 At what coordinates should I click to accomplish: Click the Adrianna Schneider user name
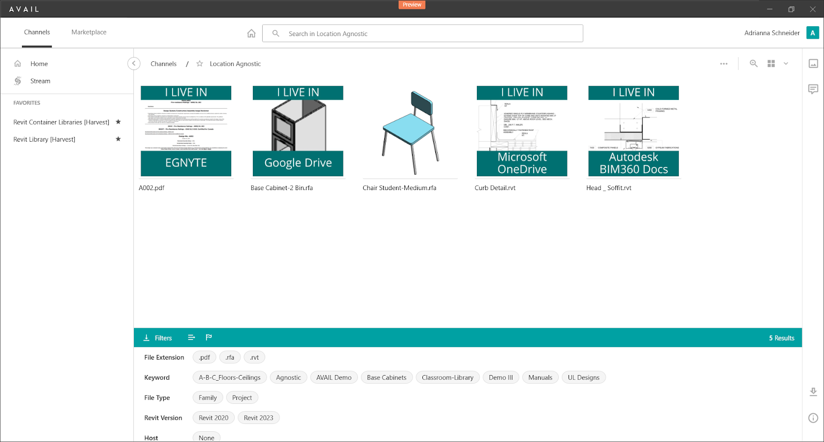coord(771,33)
